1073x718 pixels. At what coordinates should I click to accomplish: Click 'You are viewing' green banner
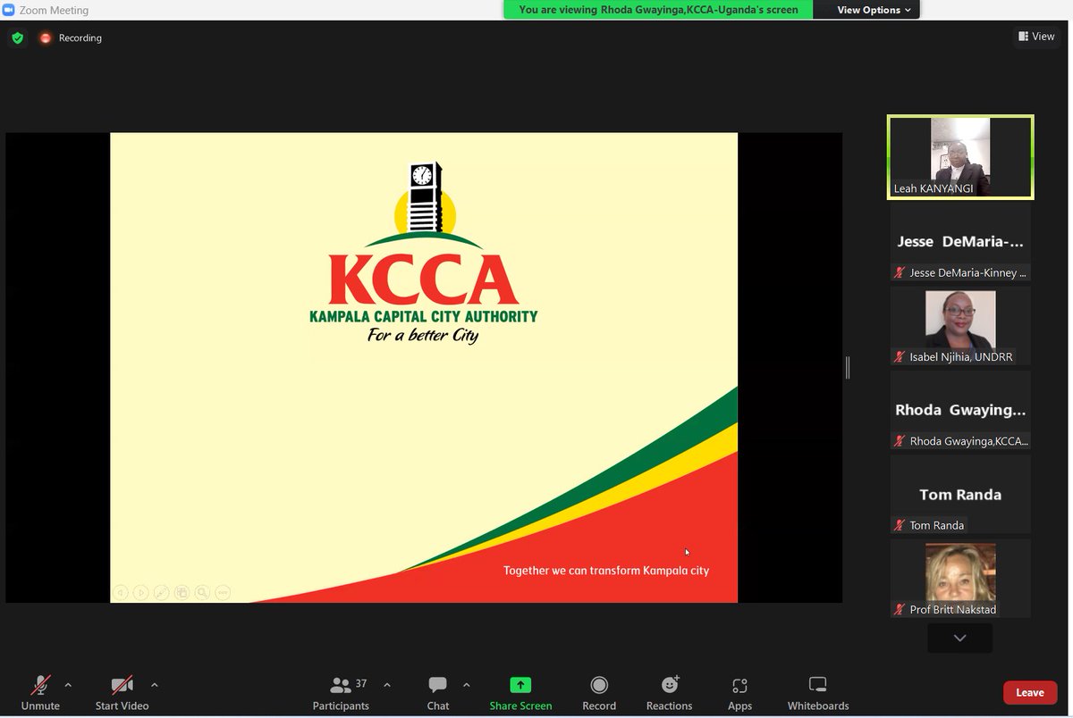658,10
